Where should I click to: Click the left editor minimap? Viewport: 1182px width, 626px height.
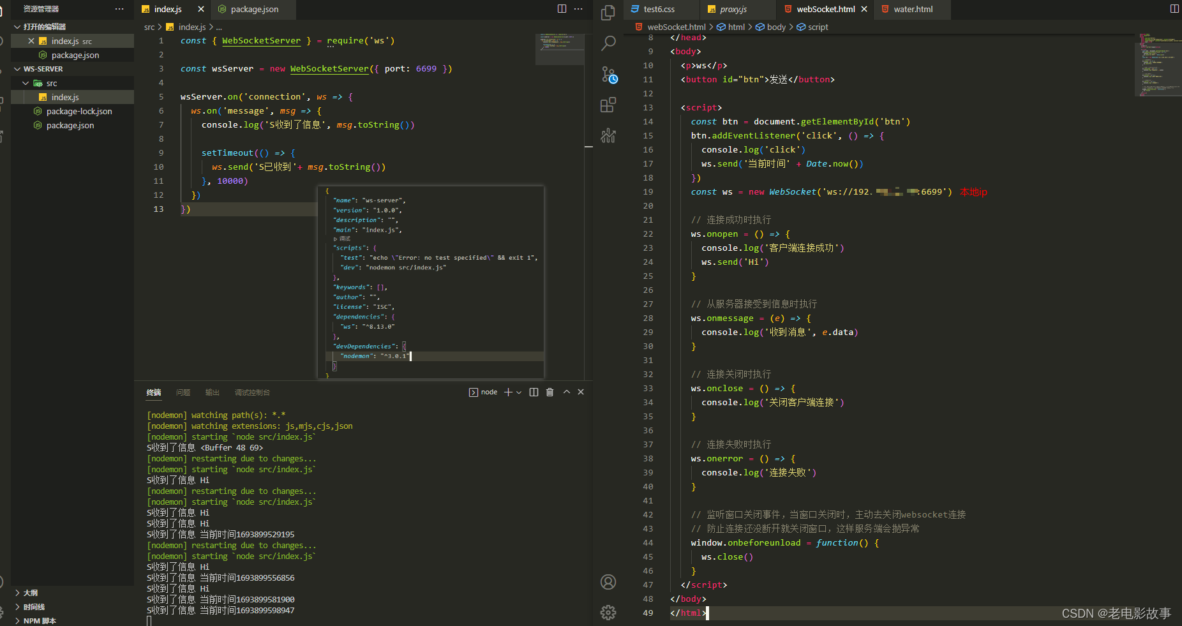click(560, 48)
